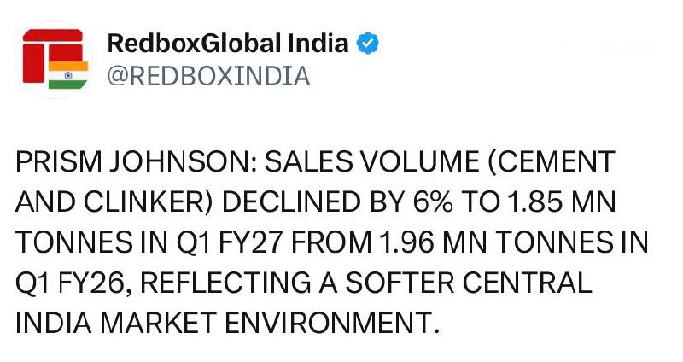
Task: Open the RedboxGlobal India display name
Action: (228, 44)
